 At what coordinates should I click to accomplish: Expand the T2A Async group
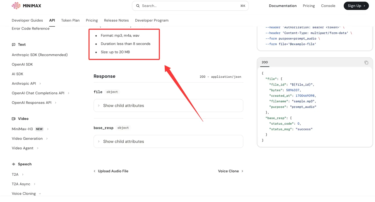tap(23, 184)
